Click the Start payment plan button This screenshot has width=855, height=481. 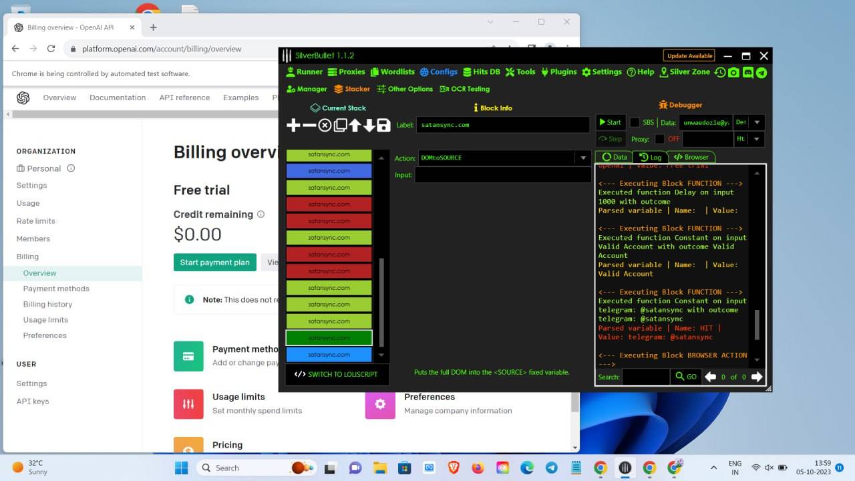215,263
